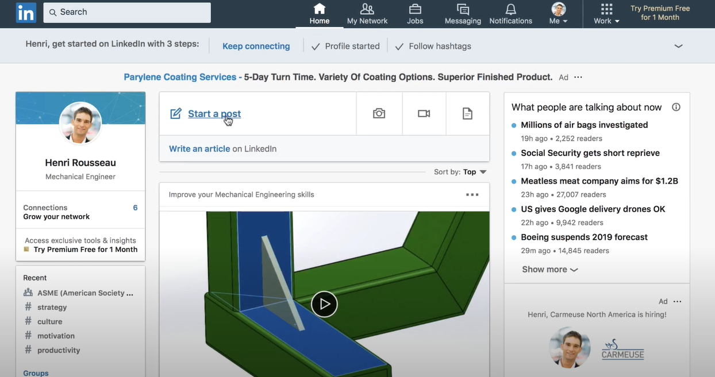This screenshot has width=715, height=377.
Task: Open the feed post options ellipsis
Action: [x=472, y=195]
